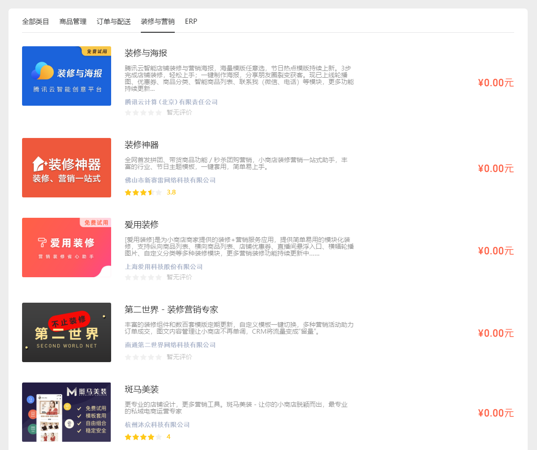Click the 装修与海报 title
537x450 pixels.
pyautogui.click(x=146, y=53)
